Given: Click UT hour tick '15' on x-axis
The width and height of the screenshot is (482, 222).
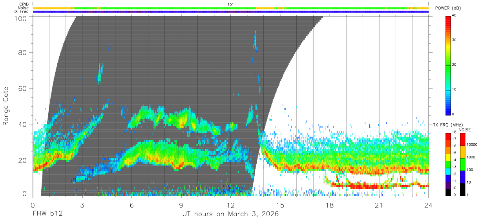Looking at the screenshot, I should pyautogui.click(x=280, y=205).
